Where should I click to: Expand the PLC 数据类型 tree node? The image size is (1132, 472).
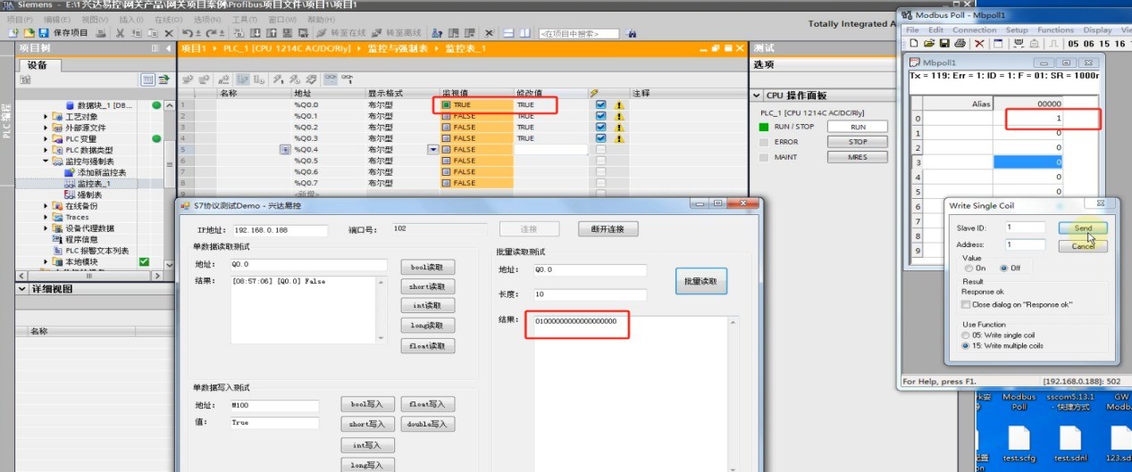46,150
